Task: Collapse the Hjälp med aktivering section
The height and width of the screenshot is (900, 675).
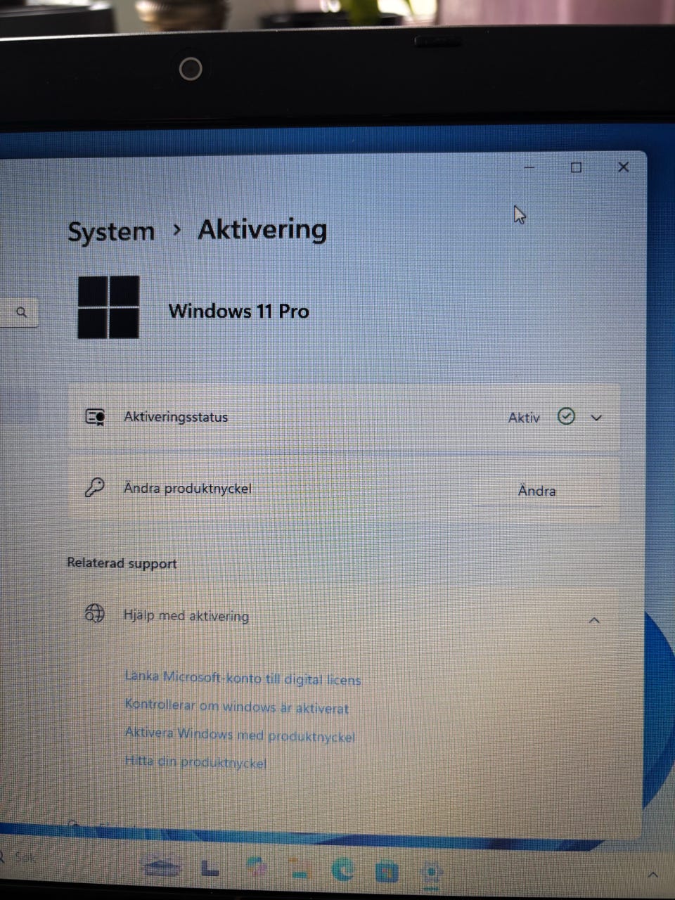Action: pyautogui.click(x=594, y=620)
